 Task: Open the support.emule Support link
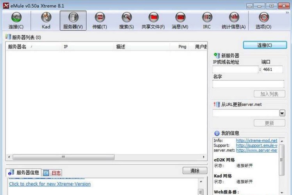pyautogui.click(x=256, y=145)
